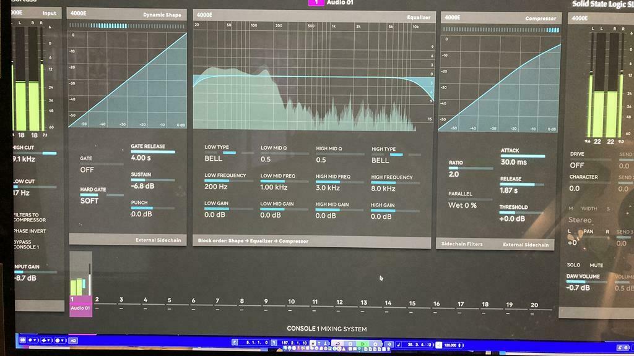Mute the selected channel with MUTE
The image size is (634, 356).
pos(596,265)
